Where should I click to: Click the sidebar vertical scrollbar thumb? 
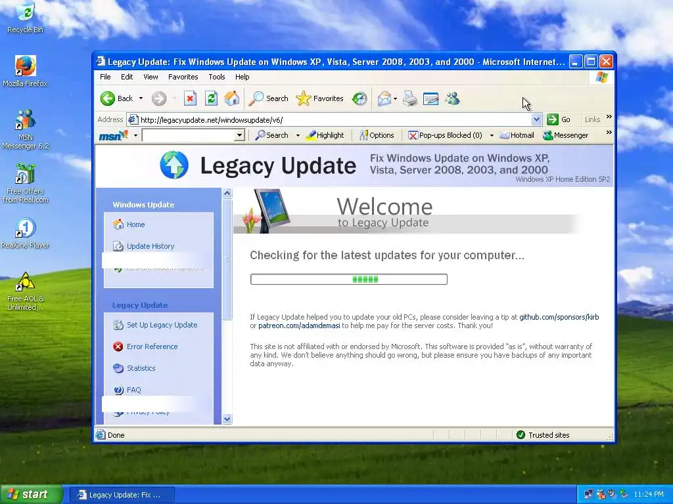coord(227,259)
